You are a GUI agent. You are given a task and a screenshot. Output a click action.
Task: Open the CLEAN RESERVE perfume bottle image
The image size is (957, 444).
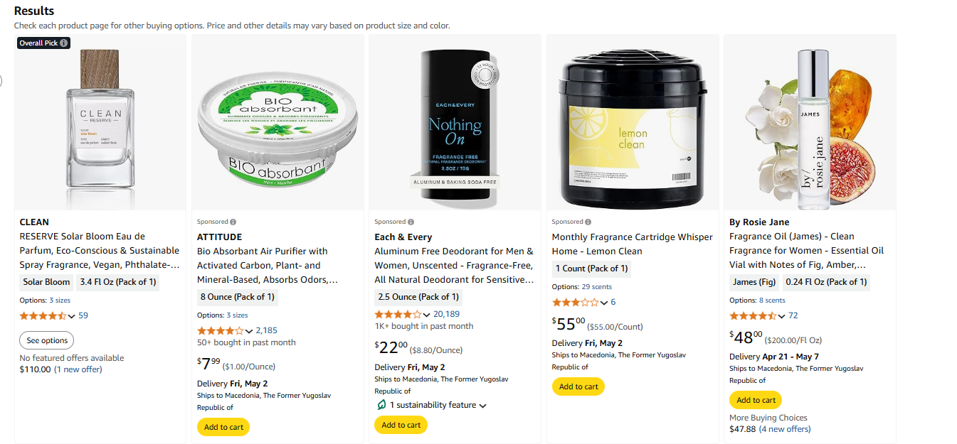(x=100, y=122)
